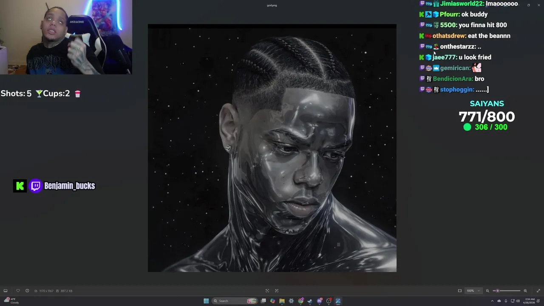Click username jaee777 in chat
This screenshot has width=544, height=306.
(444, 57)
